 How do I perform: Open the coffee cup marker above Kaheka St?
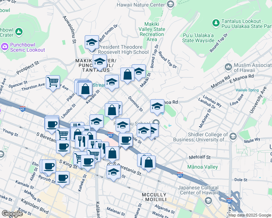click(x=88, y=162)
